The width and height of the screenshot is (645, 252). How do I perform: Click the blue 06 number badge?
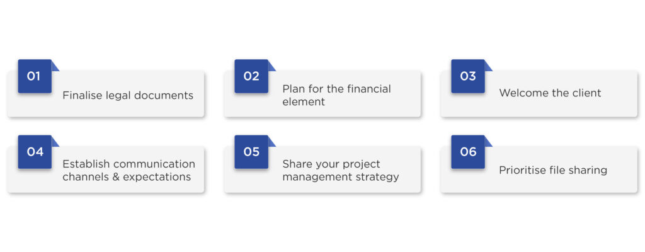[x=468, y=152]
